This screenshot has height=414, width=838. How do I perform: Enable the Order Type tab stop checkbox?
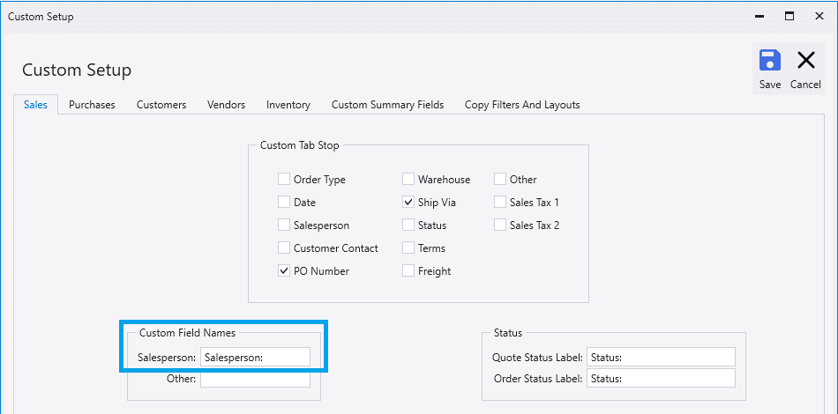(x=284, y=180)
